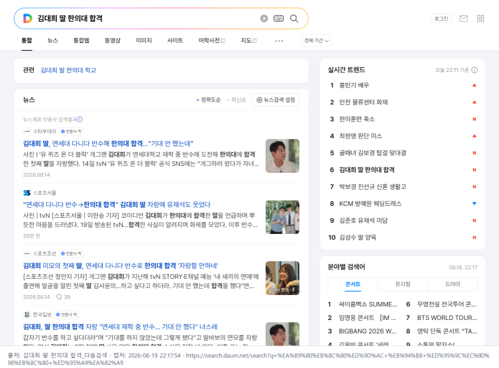
Task: Select the 통합 tab
Action: click(27, 41)
